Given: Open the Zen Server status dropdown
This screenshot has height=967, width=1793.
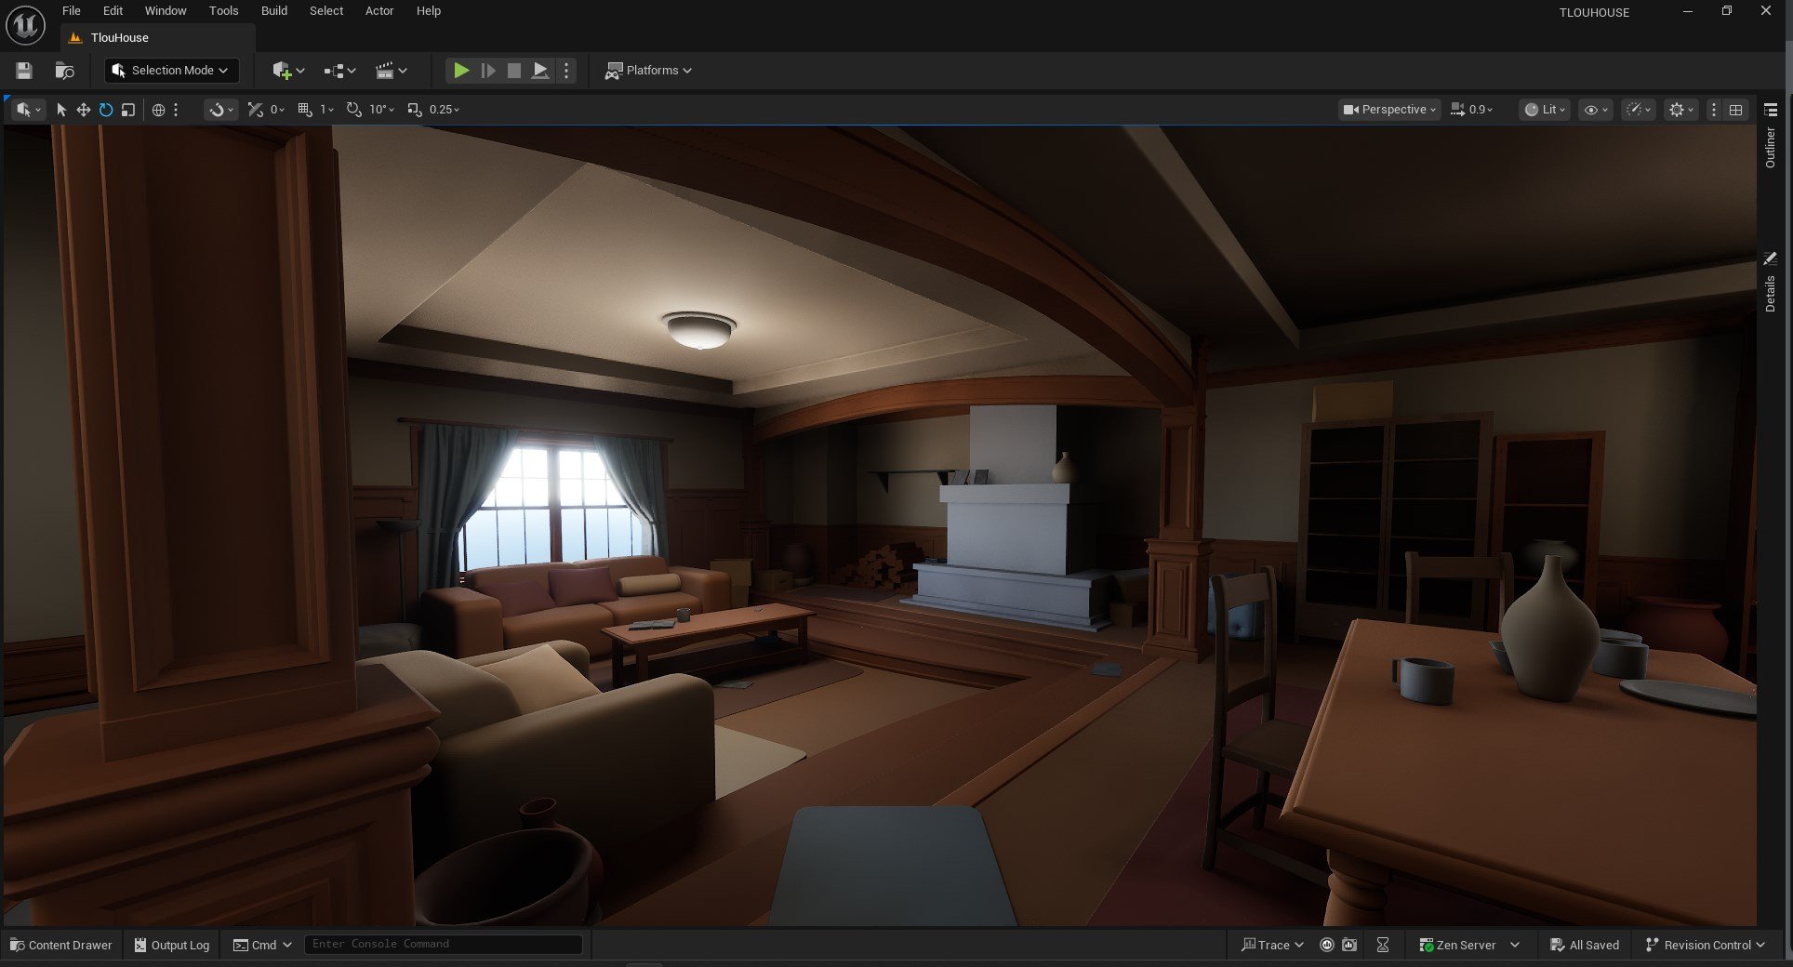Looking at the screenshot, I should pos(1469,945).
